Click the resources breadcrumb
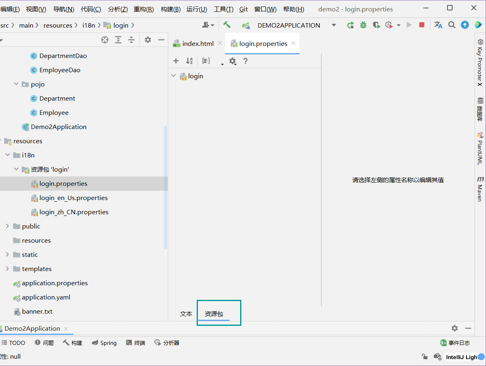This screenshot has width=486, height=366. coord(58,26)
